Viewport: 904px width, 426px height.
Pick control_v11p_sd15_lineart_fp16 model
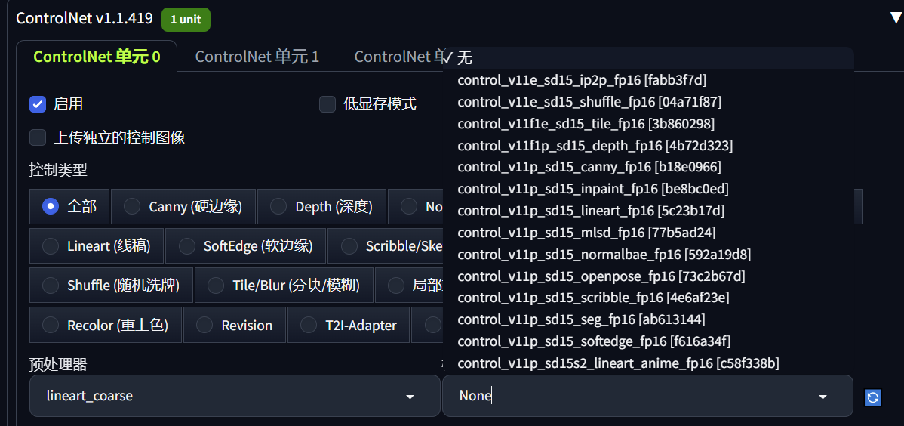648,211
